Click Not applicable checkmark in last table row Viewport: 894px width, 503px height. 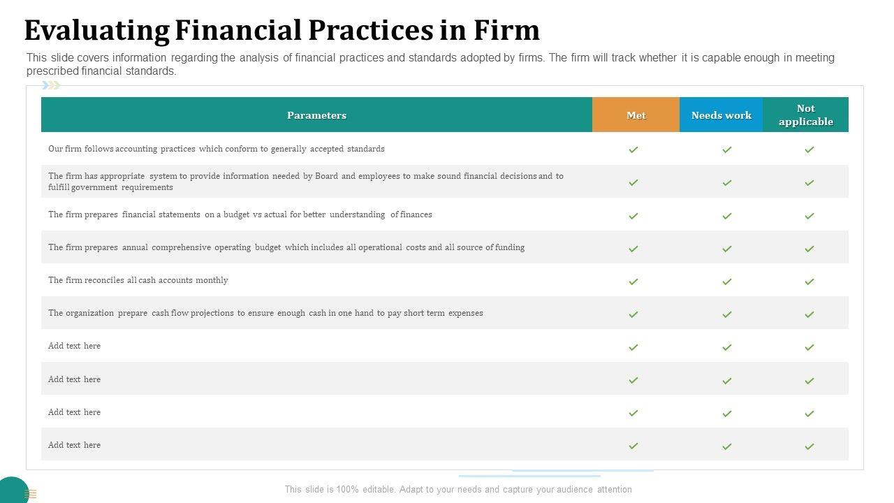point(809,446)
